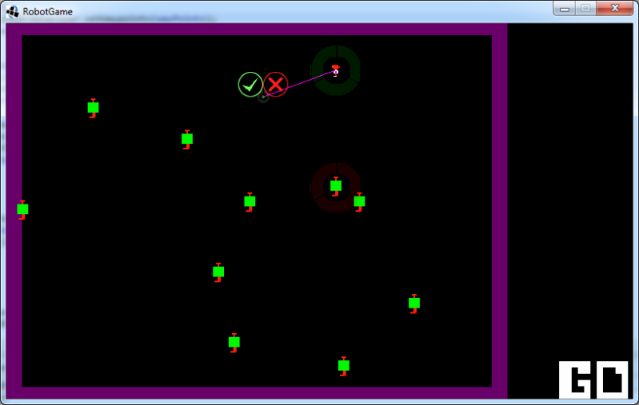The image size is (639, 405).
Task: Click the green robot nearest below the checkmark
Action: point(187,139)
